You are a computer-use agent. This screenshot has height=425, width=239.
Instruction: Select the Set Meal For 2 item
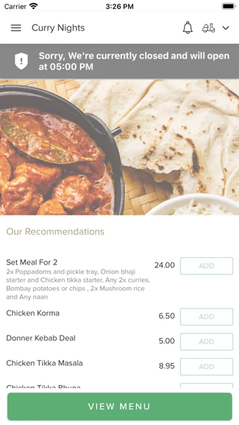point(32,263)
